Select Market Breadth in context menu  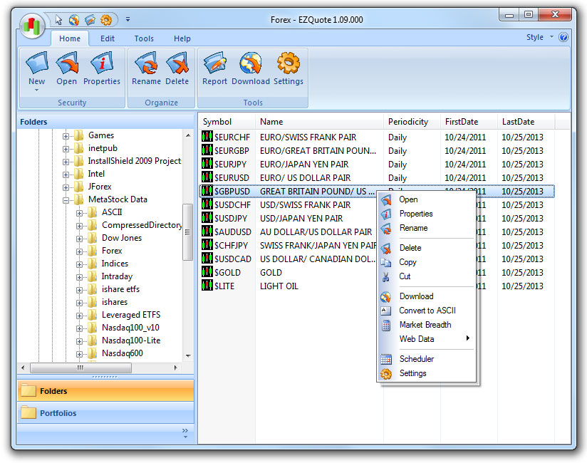pos(425,325)
